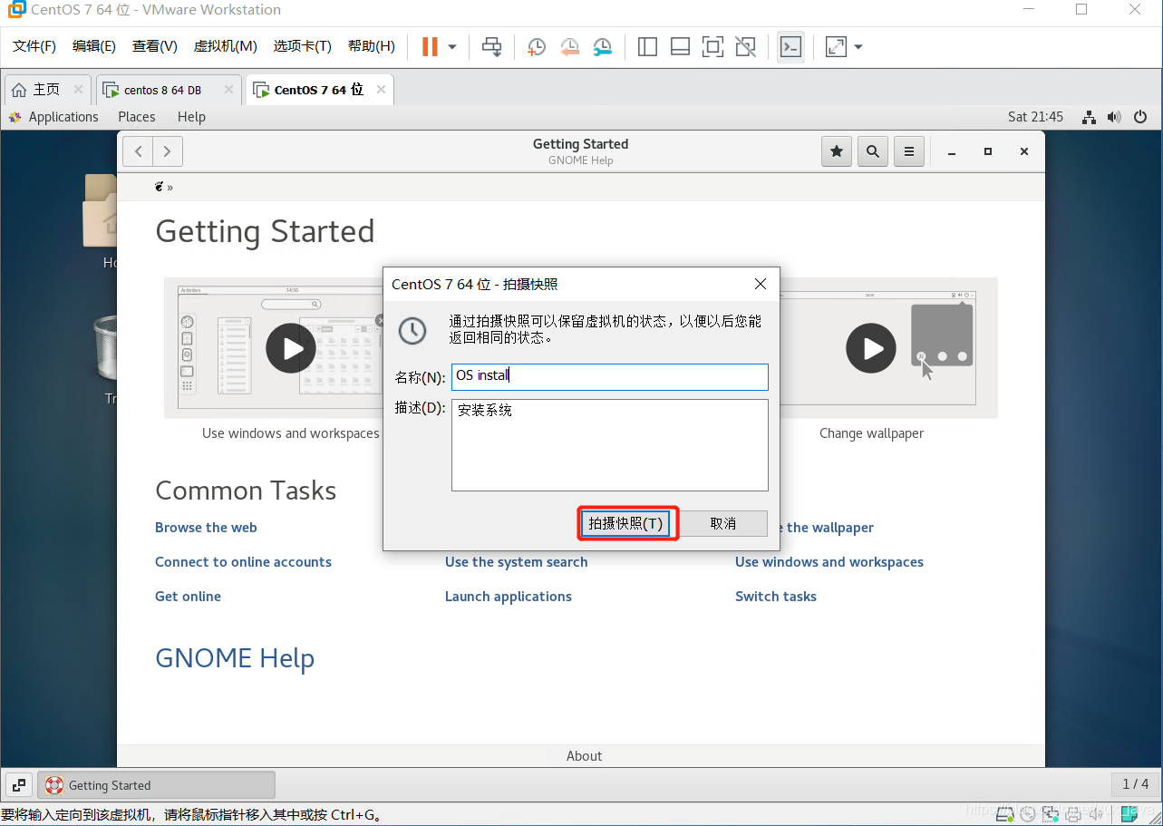Click the network status icon in GNOME top bar
The height and width of the screenshot is (826, 1163).
(x=1090, y=117)
